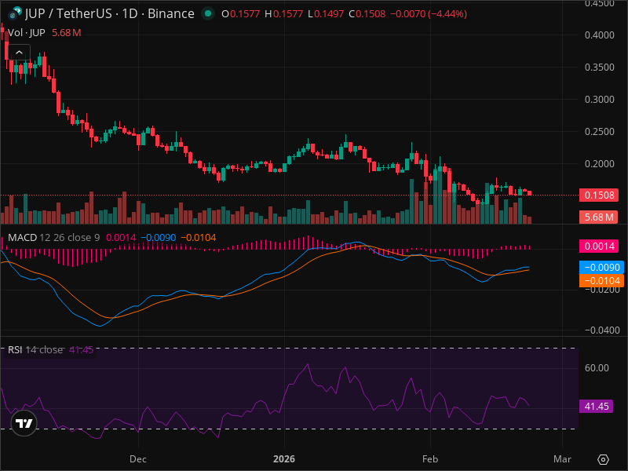Viewport: 628px width, 471px height.
Task: Click the volume tag 5.68 M on axis
Action: [x=598, y=217]
